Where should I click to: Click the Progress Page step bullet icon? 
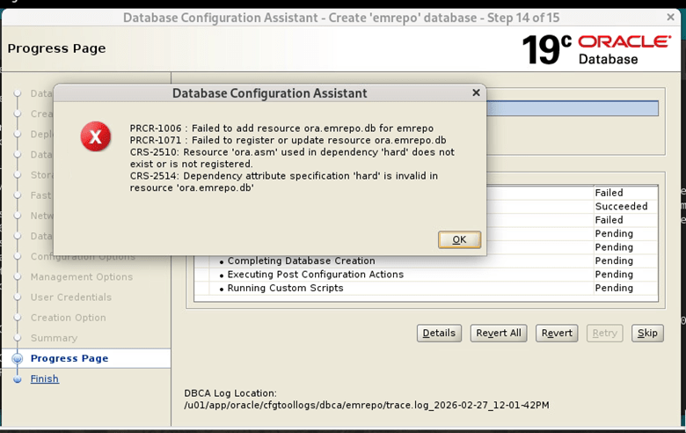(x=18, y=359)
